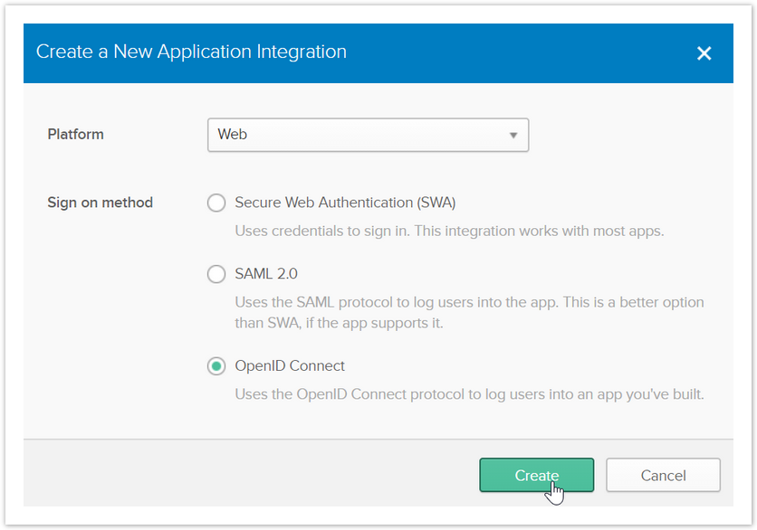Open the Platform dropdown
The image size is (757, 530).
pos(367,135)
